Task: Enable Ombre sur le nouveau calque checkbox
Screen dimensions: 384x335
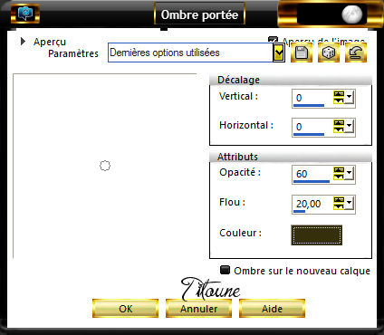Action: tap(225, 270)
